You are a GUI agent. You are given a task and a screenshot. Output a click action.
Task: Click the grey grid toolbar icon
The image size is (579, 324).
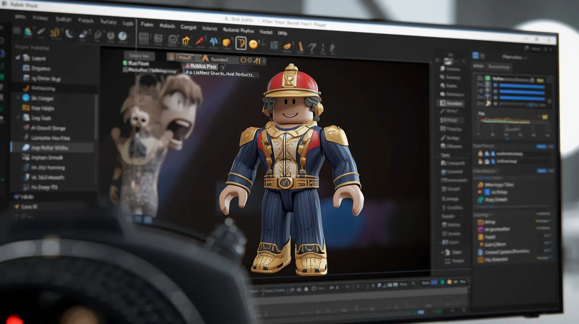tap(144, 38)
